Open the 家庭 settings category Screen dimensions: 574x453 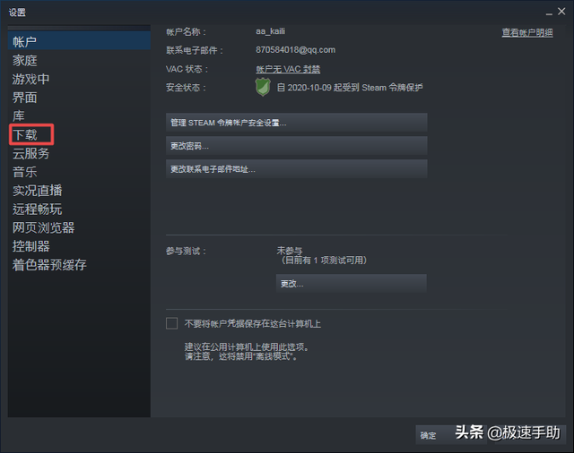[25, 60]
